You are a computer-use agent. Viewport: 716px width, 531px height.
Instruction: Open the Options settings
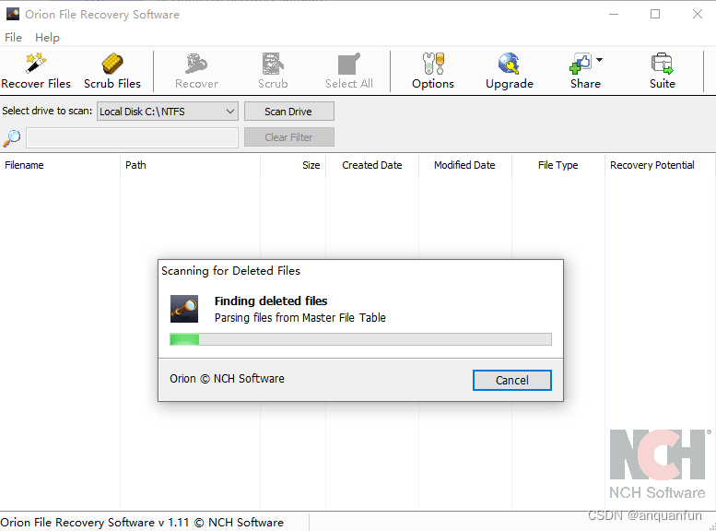tap(433, 71)
